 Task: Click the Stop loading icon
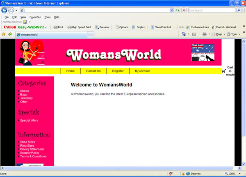click(x=184, y=10)
